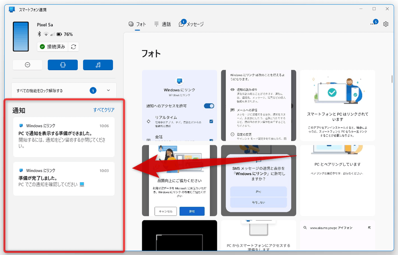Open the 10:03 準備が完了しました notification
398x255 pixels.
tap(64, 179)
